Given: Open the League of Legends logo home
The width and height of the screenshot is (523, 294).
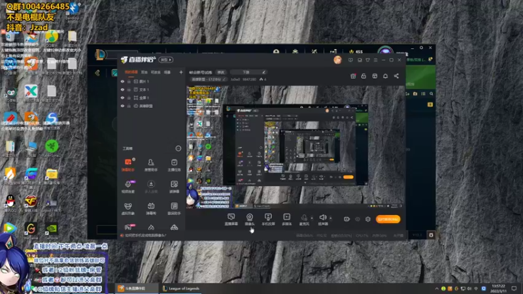Looking at the screenshot, I should coord(100,54).
